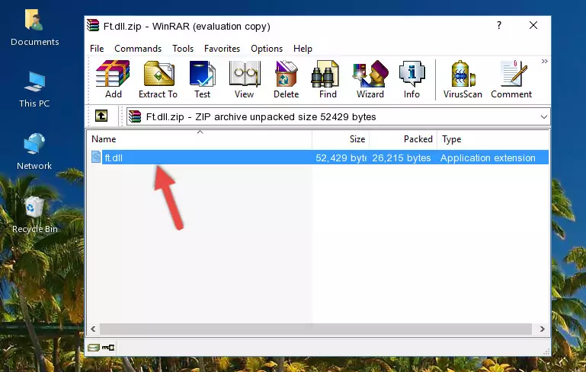Close the WinRAR window
The image size is (586, 372).
(533, 25)
